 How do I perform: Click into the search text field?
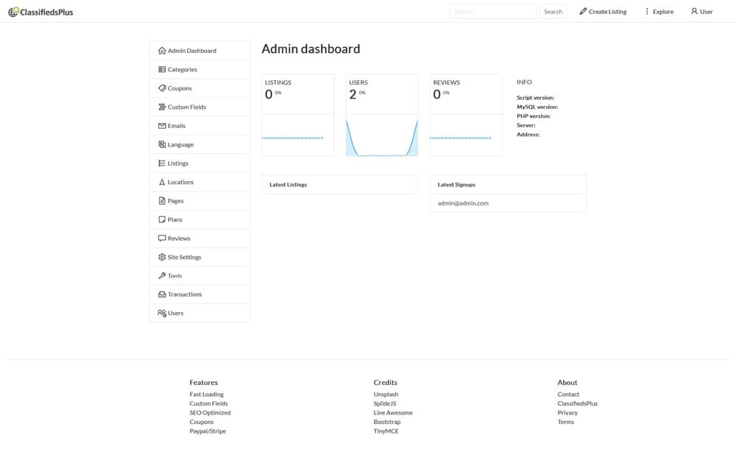click(x=492, y=12)
